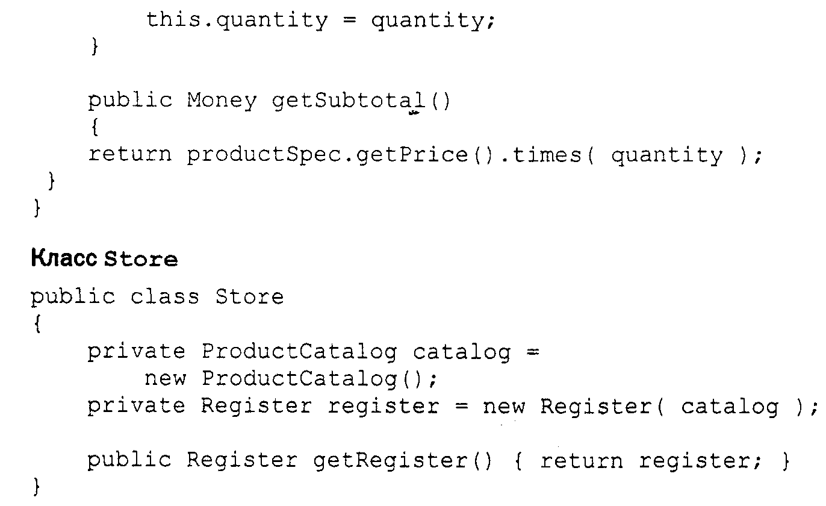
Task: Click the word 'return' before productSpec
Action: (x=129, y=155)
